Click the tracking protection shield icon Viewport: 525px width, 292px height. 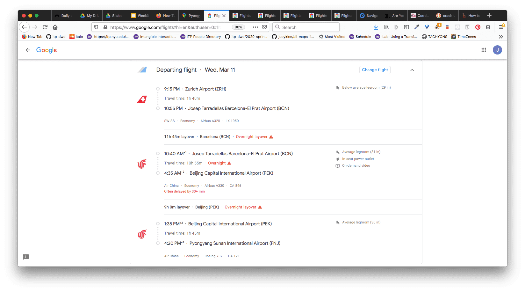pyautogui.click(x=96, y=27)
